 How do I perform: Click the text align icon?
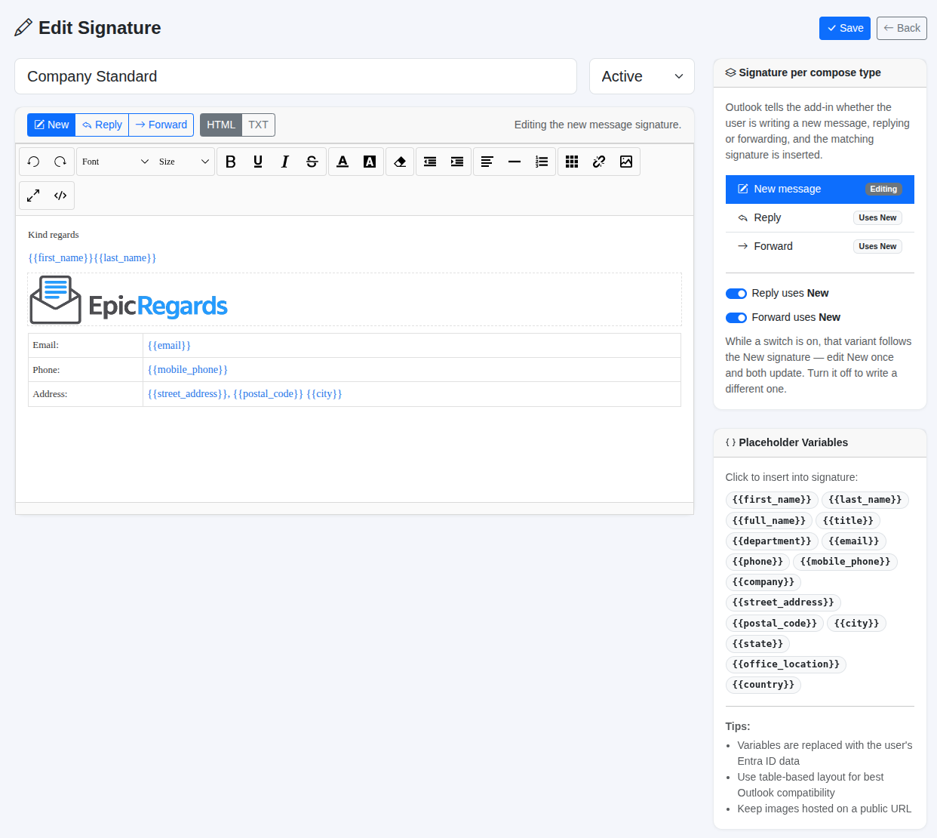487,162
